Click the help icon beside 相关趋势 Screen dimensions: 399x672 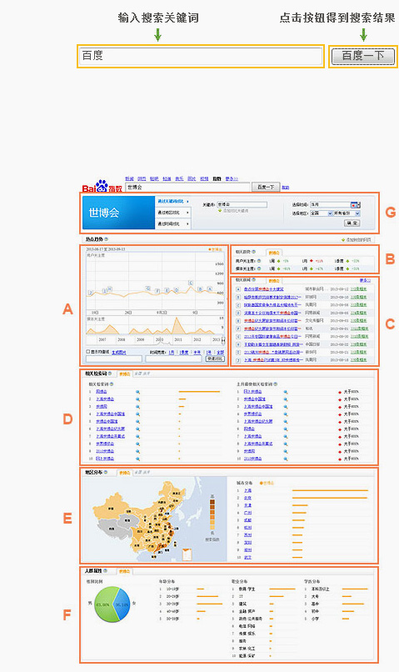coord(253,252)
